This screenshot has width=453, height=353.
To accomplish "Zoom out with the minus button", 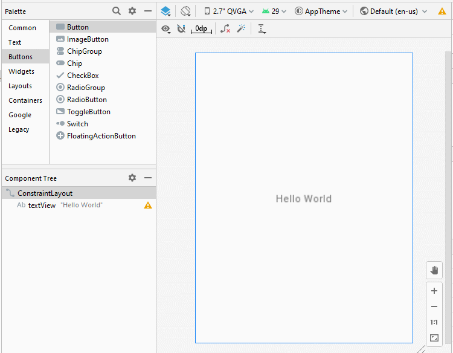I will tap(434, 306).
